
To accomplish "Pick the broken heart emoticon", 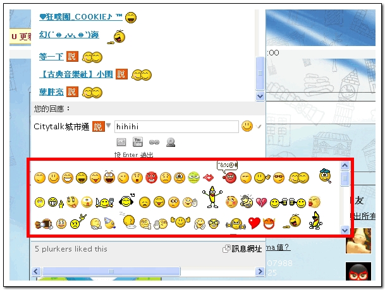I will [x=261, y=202].
